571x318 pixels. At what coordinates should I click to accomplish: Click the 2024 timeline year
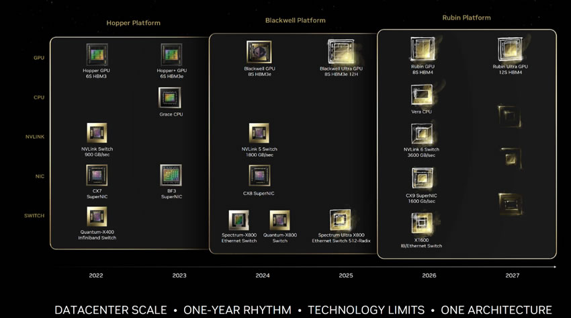pyautogui.click(x=263, y=276)
